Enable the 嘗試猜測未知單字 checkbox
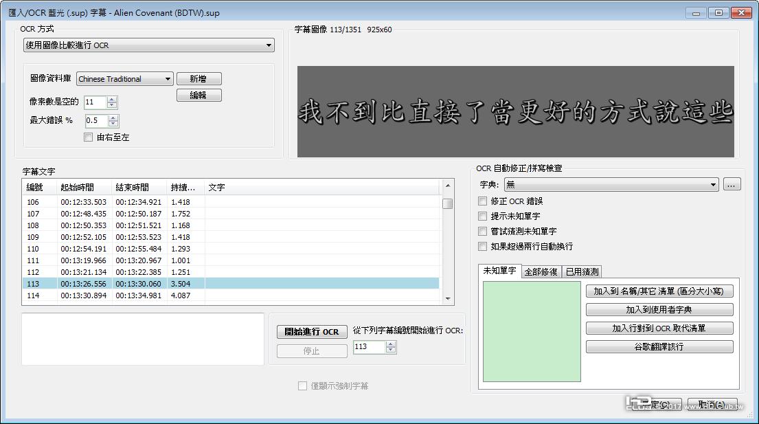The height and width of the screenshot is (424, 759). click(483, 231)
